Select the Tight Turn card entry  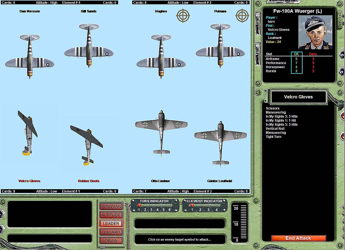tap(273, 137)
